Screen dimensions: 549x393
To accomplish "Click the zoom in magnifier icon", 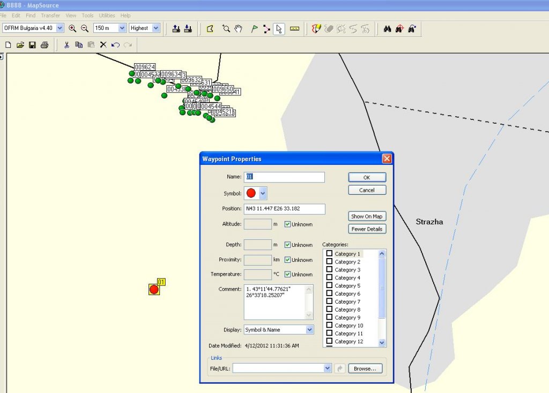I will point(72,28).
